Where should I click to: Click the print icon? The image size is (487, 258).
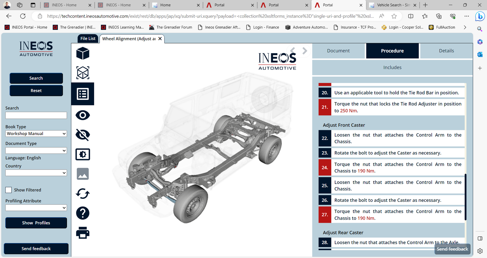pyautogui.click(x=82, y=233)
